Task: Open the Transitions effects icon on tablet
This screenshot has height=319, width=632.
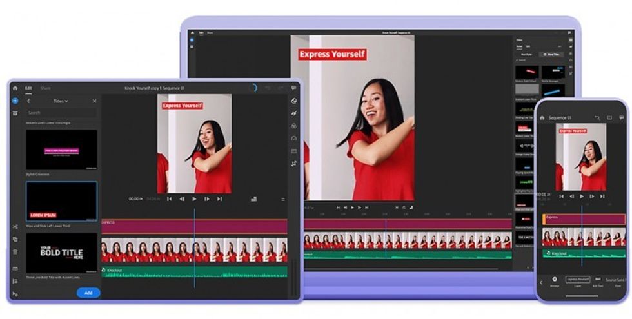Action: coord(294,113)
